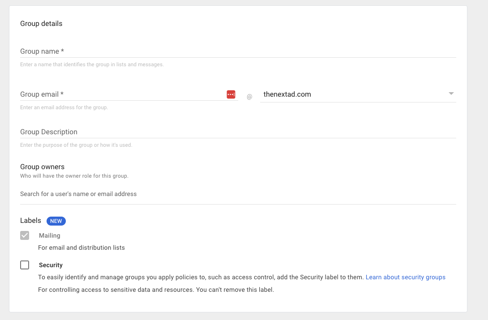Toggle the Mailing label checkbox
Viewport: 488px width, 320px height.
(25, 235)
